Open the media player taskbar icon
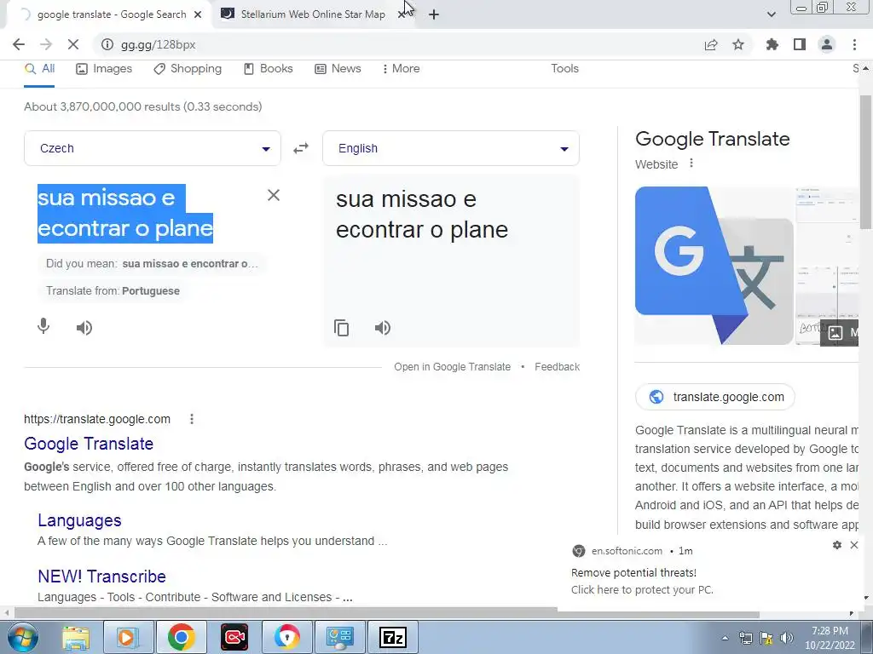Viewport: 873px width, 654px height. tap(127, 637)
